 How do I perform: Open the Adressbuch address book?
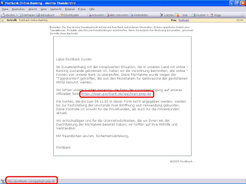45,15
